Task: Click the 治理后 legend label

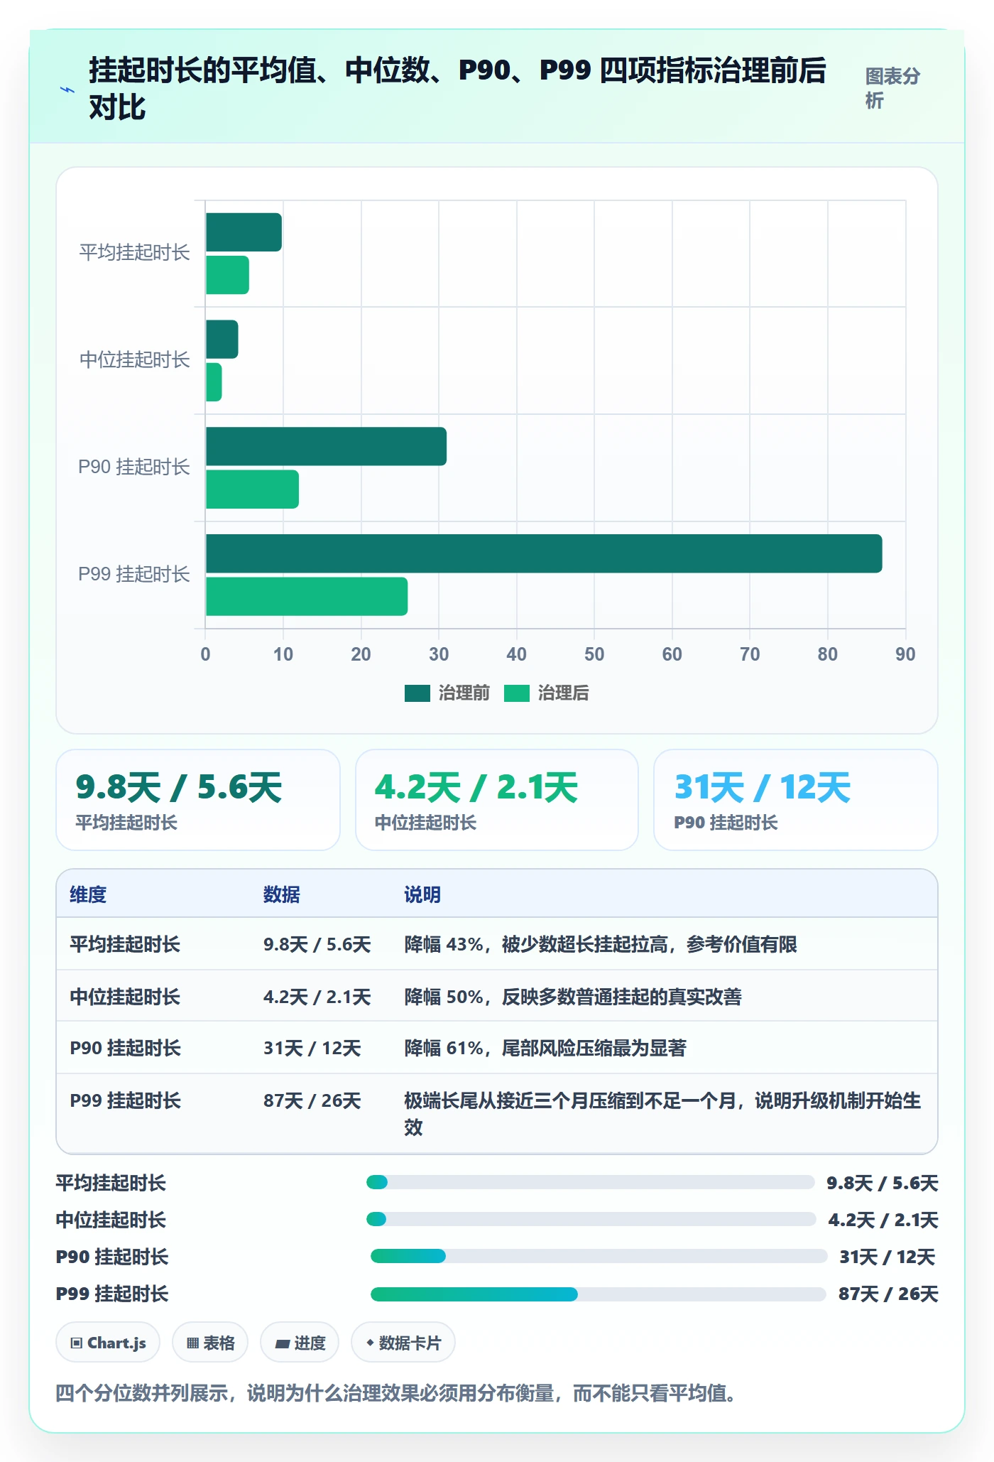Action: click(563, 693)
